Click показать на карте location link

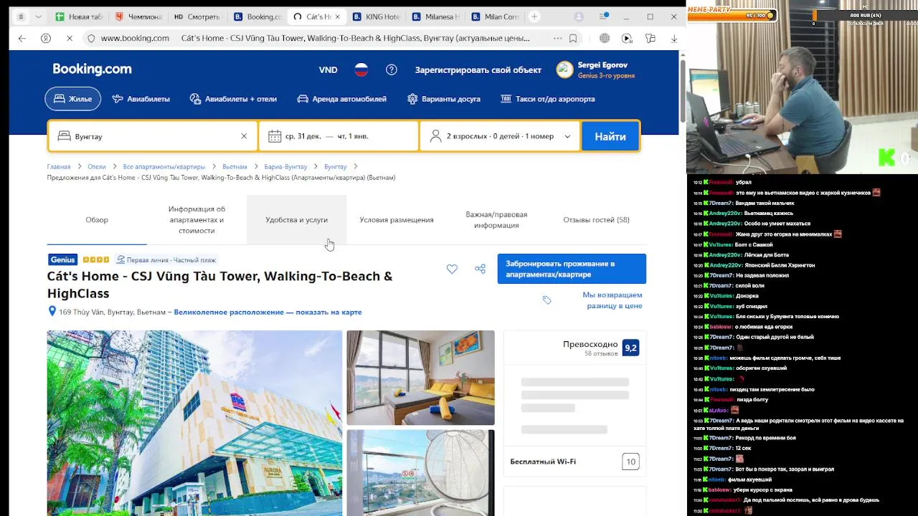[328, 312]
